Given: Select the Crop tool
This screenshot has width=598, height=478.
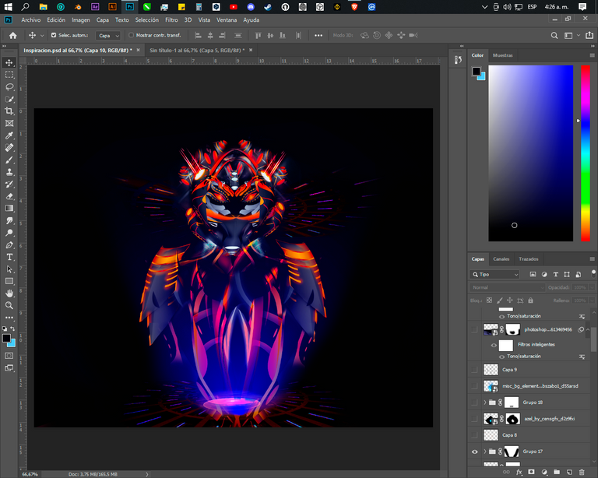Looking at the screenshot, I should click(x=9, y=111).
